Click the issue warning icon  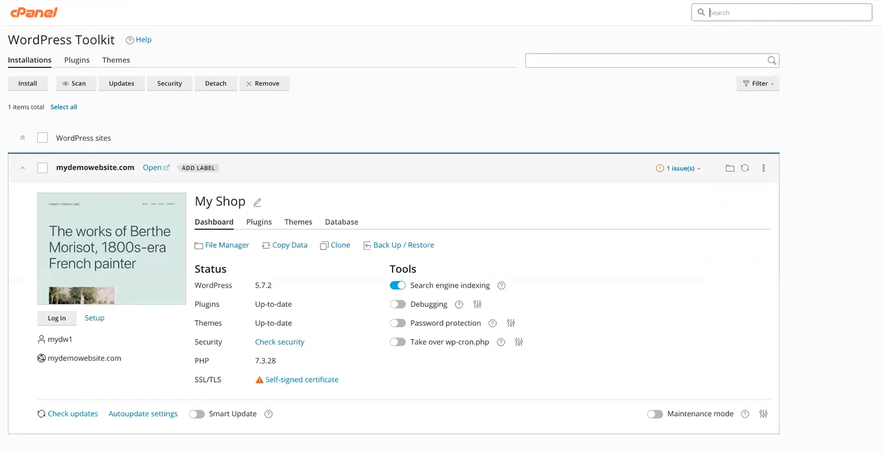[660, 168]
